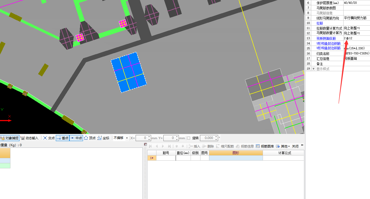Toggle 对象捕捉 object snap
Image resolution: width=370 pixels, height=199 pixels.
[x=10, y=138]
